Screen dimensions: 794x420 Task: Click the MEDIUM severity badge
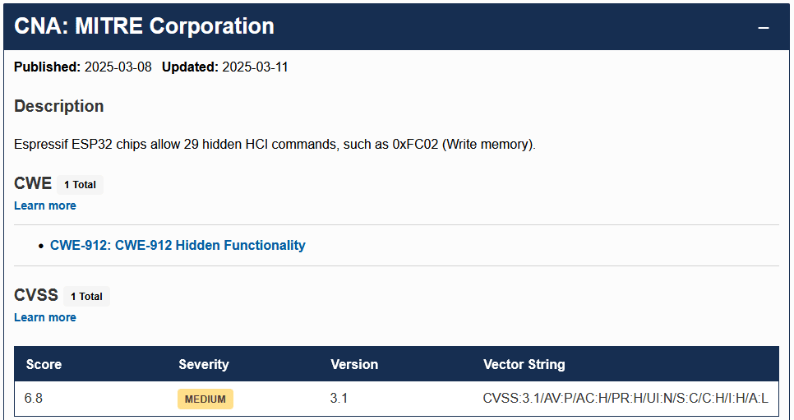[x=205, y=399]
